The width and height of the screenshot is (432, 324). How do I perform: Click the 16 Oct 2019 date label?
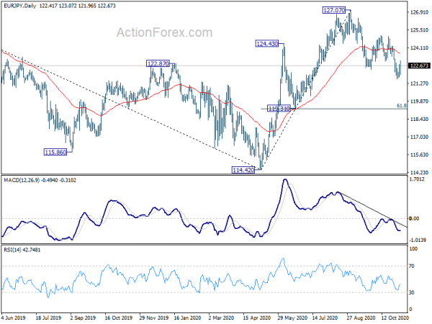click(118, 318)
